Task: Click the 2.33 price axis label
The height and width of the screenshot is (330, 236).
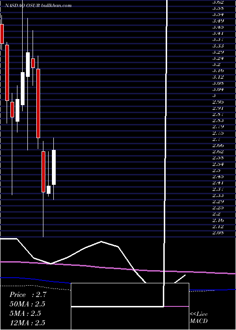Action: point(218,195)
